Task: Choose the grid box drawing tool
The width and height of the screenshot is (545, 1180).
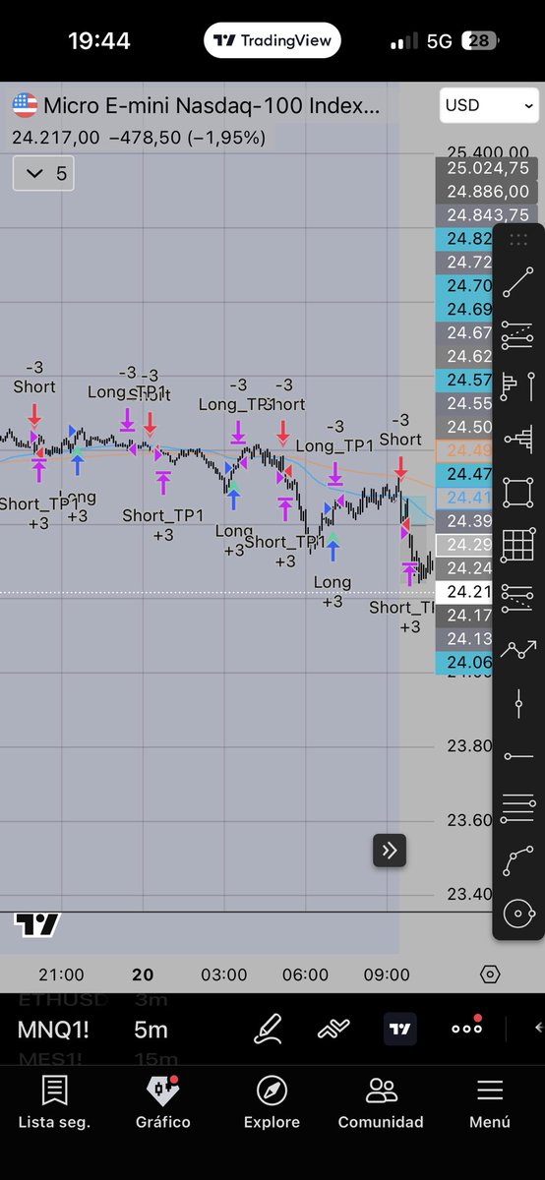Action: click(x=517, y=544)
